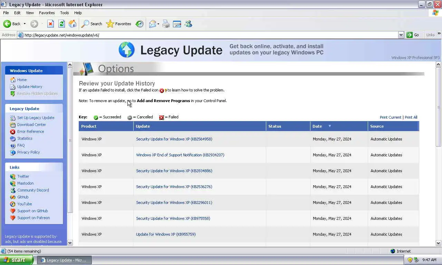Click the Print All link

pos(411,117)
